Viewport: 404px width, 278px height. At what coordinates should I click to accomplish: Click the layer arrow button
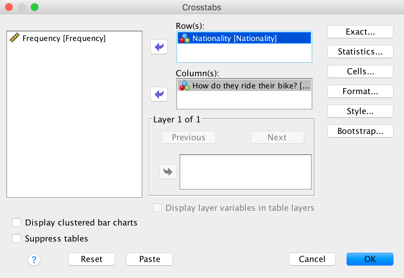(x=168, y=172)
